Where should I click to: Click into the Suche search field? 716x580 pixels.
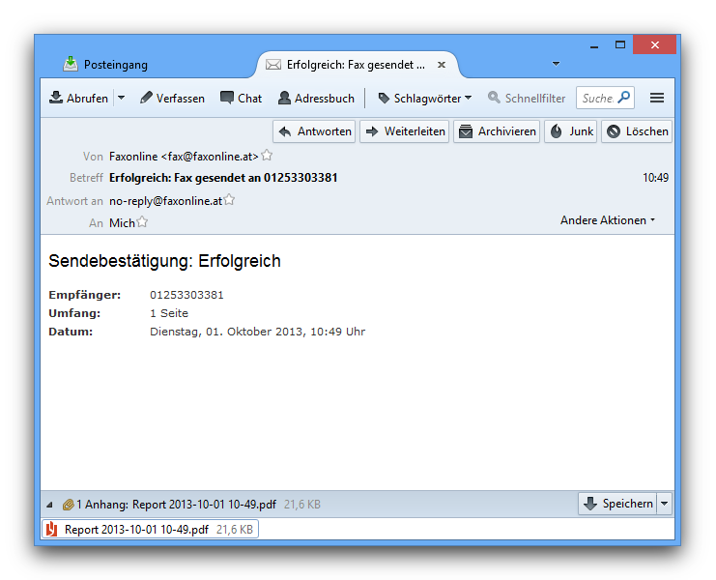click(x=597, y=98)
